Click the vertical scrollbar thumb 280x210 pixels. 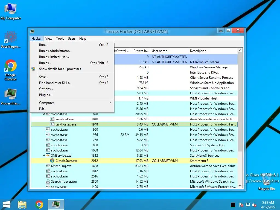tap(240, 102)
